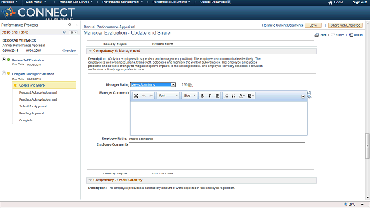
Task: Toggle bold formatting in comments editor
Action: click(202, 96)
